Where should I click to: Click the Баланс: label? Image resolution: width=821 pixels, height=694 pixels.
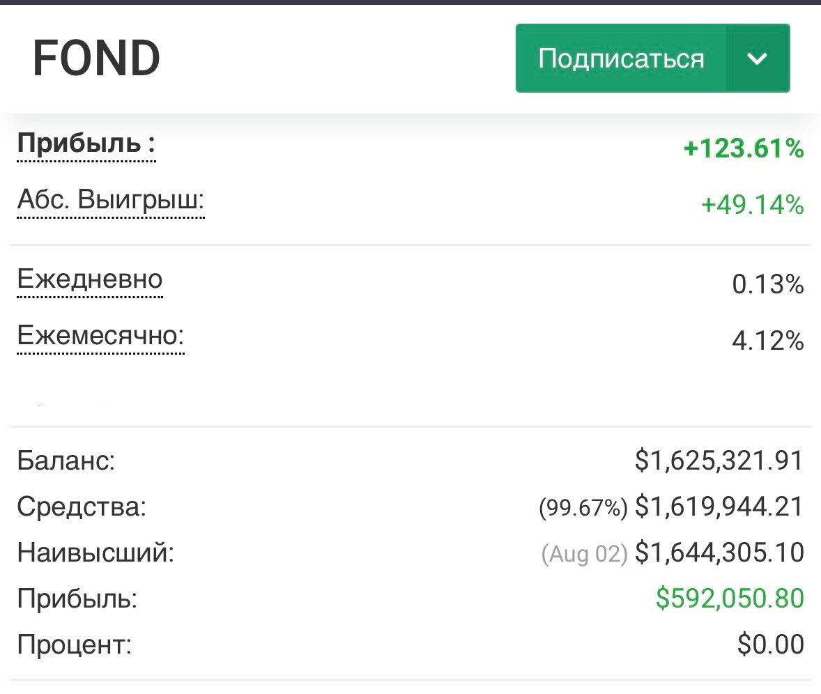coord(66,461)
